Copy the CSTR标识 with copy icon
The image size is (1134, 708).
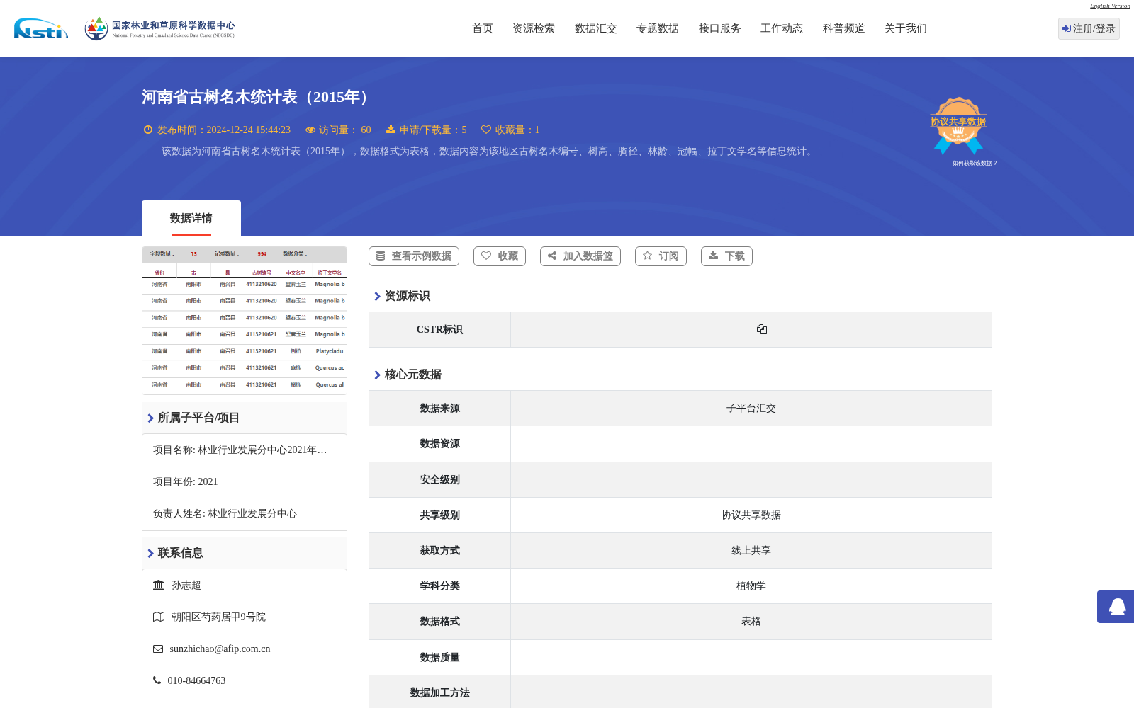(x=762, y=329)
